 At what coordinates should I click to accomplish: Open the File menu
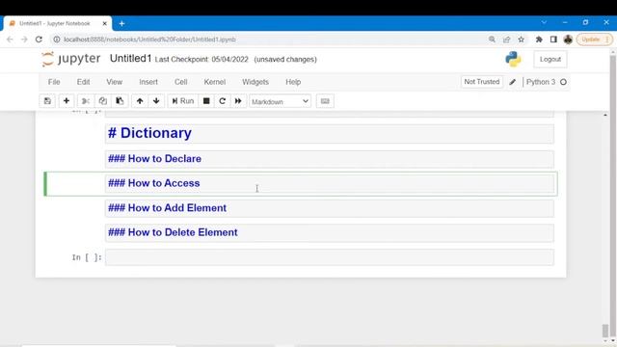[x=54, y=82]
